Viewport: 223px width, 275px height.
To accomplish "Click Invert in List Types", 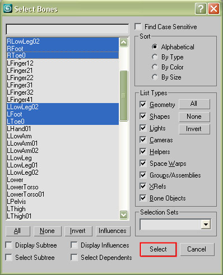I will tap(194, 129).
